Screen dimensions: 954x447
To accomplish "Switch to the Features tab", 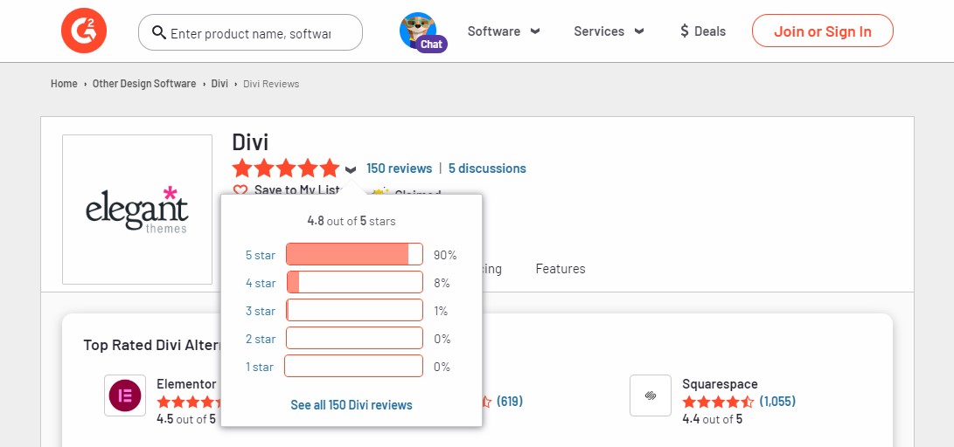I will tap(561, 268).
